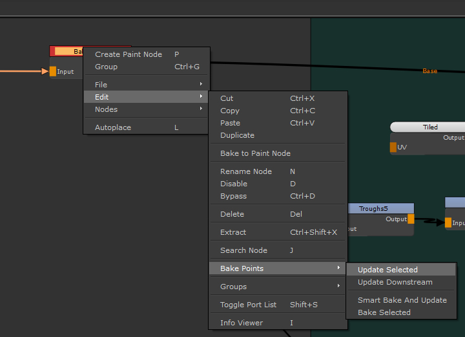
Task: Disable the selected node via menu
Action: [x=234, y=184]
